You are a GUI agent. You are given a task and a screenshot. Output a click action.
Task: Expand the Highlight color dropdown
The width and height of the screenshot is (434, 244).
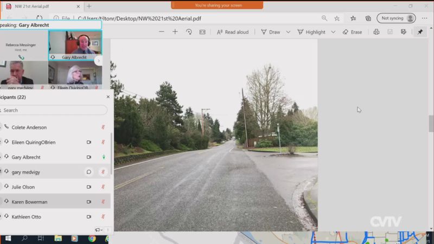point(333,32)
